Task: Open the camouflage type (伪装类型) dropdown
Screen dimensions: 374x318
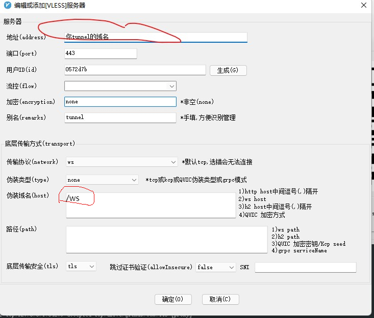Action: coord(102,180)
